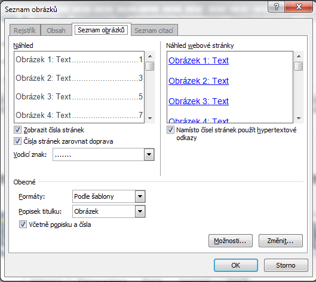Open the Popisek titulku dropdown
This screenshot has width=316, height=282.
pos(140,211)
